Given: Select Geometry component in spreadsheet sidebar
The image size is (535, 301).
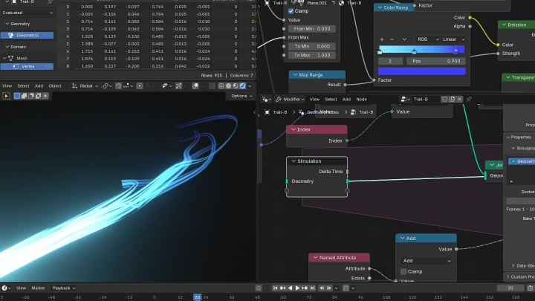Looking at the screenshot, I should [x=27, y=35].
